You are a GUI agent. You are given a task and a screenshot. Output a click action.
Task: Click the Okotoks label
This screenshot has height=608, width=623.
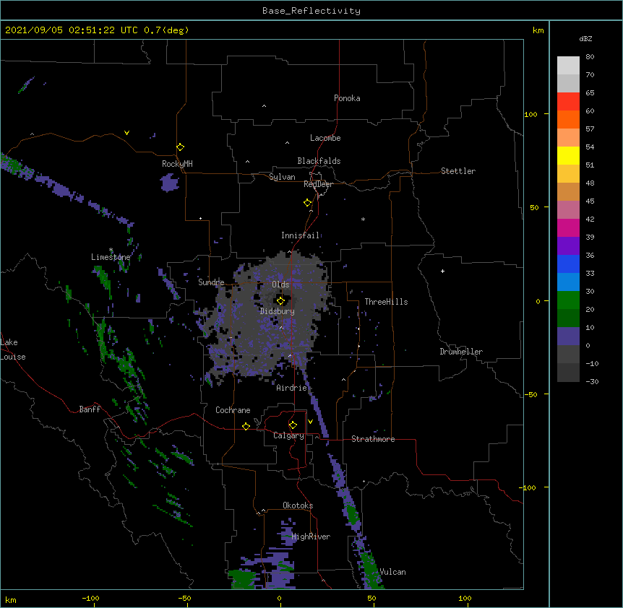(298, 505)
